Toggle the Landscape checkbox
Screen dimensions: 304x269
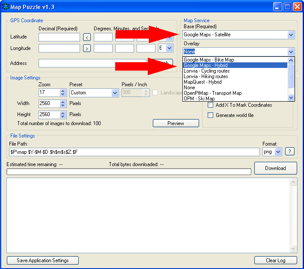(155, 92)
